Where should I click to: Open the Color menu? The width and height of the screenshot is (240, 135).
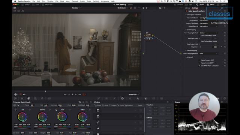click(x=89, y=1)
